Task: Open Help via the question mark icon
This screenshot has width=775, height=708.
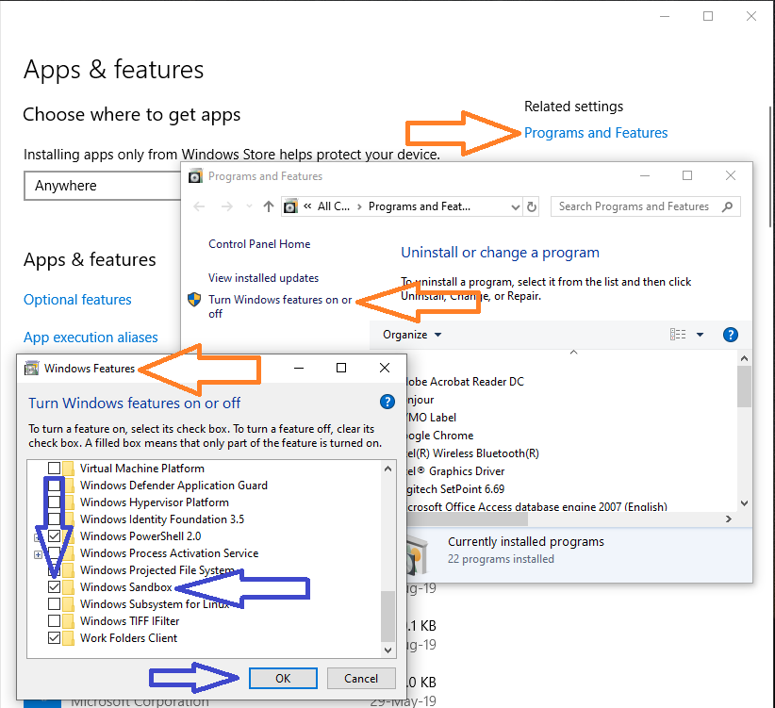Action: (x=730, y=335)
